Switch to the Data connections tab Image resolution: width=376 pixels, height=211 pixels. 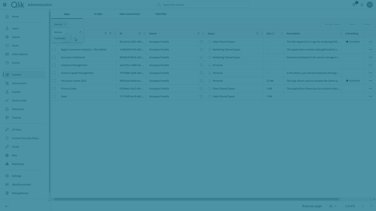point(130,14)
